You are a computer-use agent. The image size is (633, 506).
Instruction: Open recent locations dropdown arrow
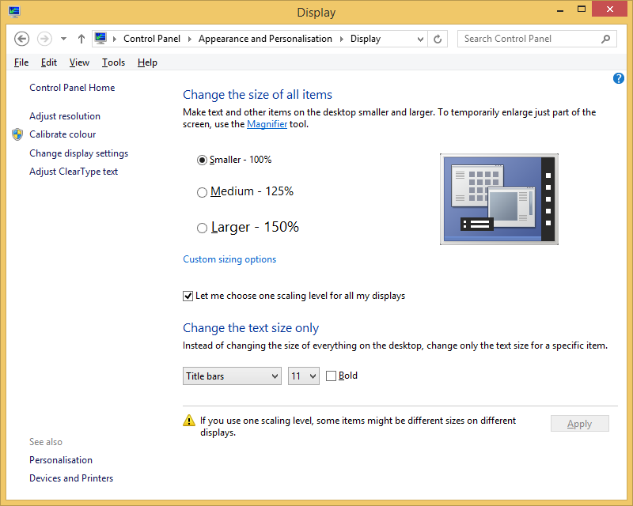pyautogui.click(x=63, y=39)
